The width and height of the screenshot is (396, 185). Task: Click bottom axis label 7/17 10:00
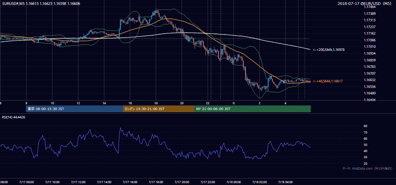point(52,182)
